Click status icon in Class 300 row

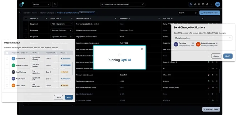coord(209,75)
